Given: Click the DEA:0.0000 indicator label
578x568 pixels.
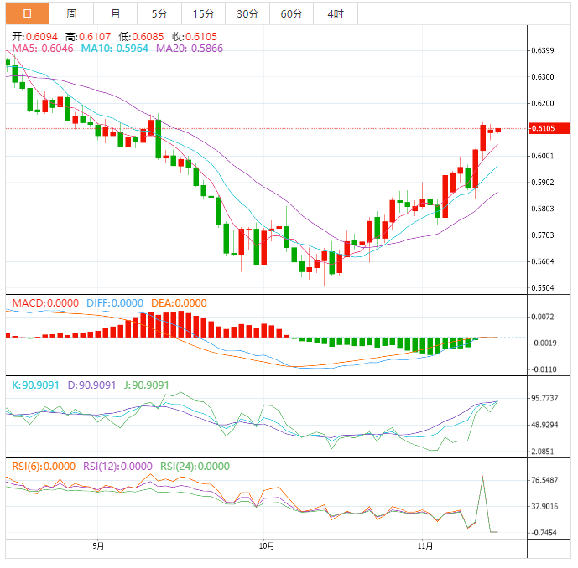Looking at the screenshot, I should (179, 303).
